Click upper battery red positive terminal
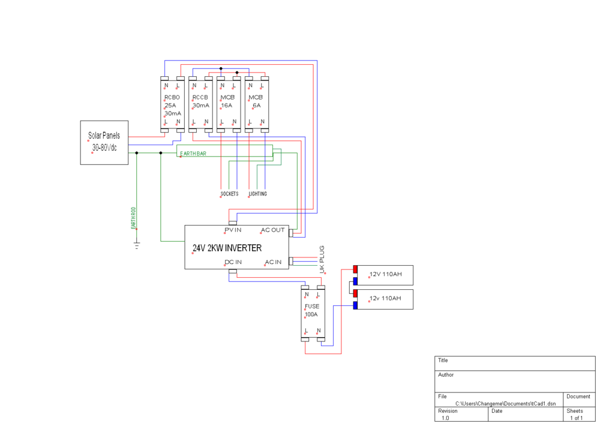 (x=355, y=269)
